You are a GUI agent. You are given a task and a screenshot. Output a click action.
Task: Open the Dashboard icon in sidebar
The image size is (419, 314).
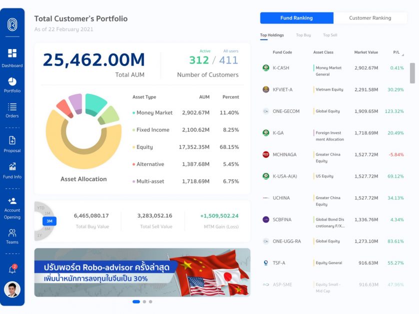(x=12, y=53)
